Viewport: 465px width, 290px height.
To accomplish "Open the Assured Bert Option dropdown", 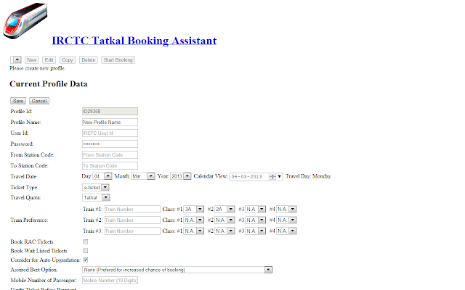I will (177, 270).
